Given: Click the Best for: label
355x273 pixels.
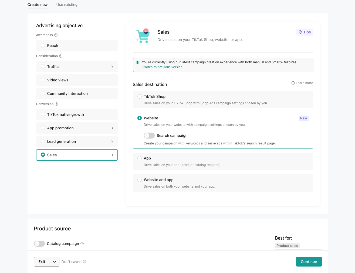Looking at the screenshot, I should (x=283, y=238).
